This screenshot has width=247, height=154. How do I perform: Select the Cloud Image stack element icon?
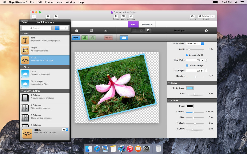(x=25, y=84)
